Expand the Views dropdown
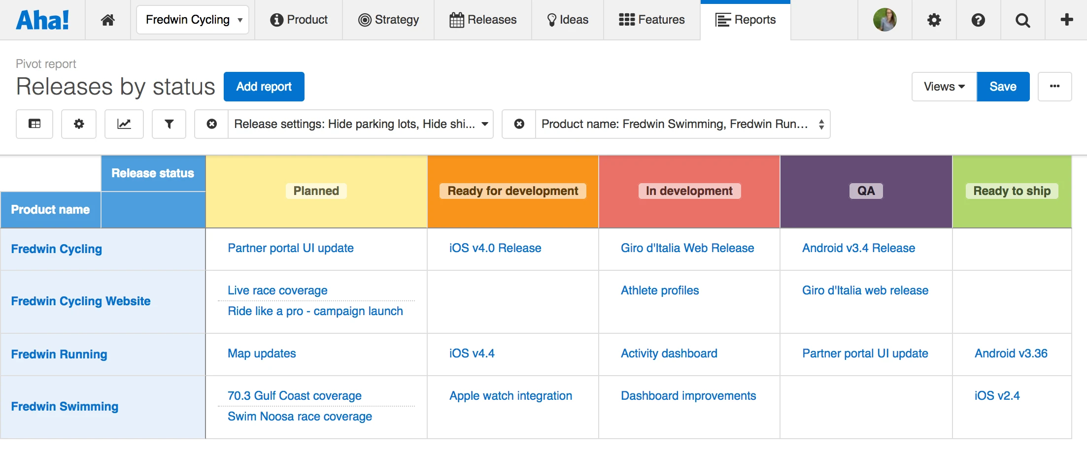This screenshot has width=1087, height=449. tap(944, 87)
